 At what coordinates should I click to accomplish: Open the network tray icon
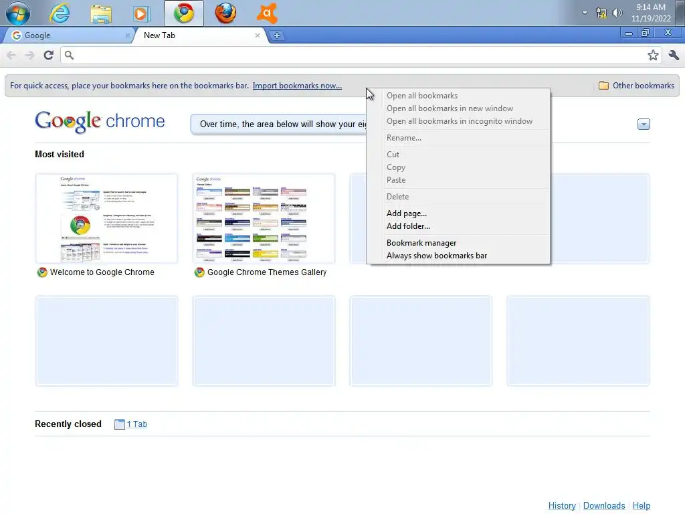[601, 13]
